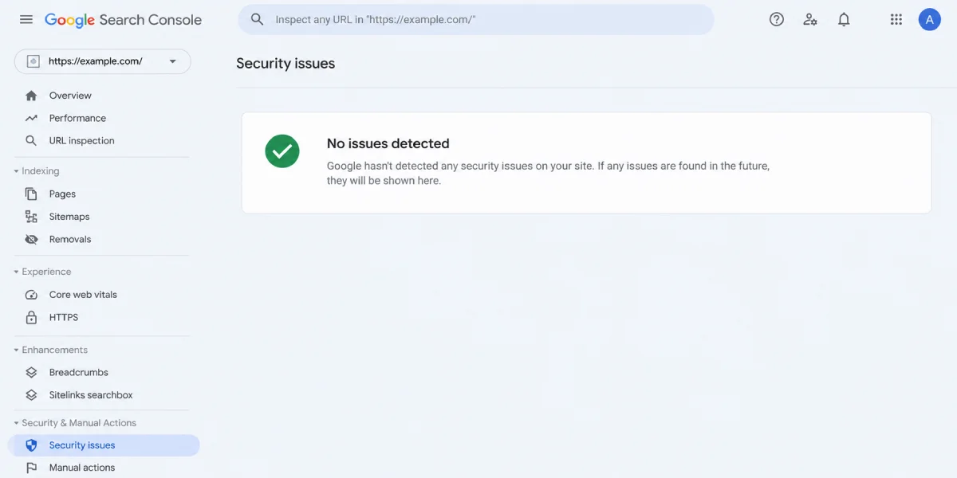The width and height of the screenshot is (957, 478).
Task: Click the Help question mark icon
Action: [776, 20]
